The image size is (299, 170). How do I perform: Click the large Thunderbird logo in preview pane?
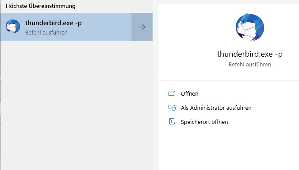[250, 27]
